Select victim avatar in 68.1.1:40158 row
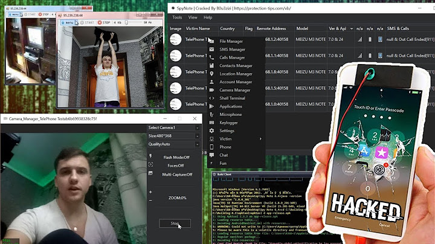The width and height of the screenshot is (435, 244). [x=175, y=56]
